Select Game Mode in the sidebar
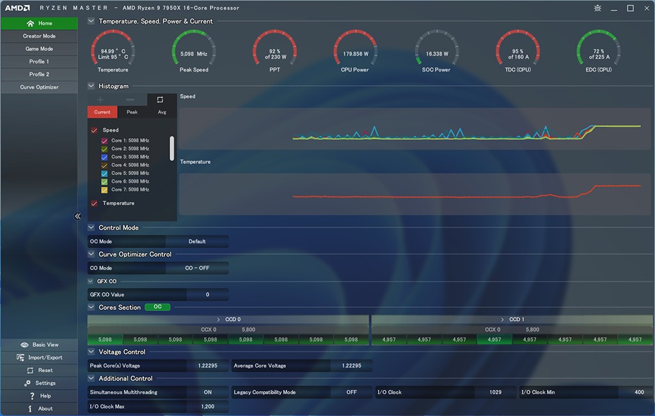Screen dimensions: 655x416 coord(39,49)
